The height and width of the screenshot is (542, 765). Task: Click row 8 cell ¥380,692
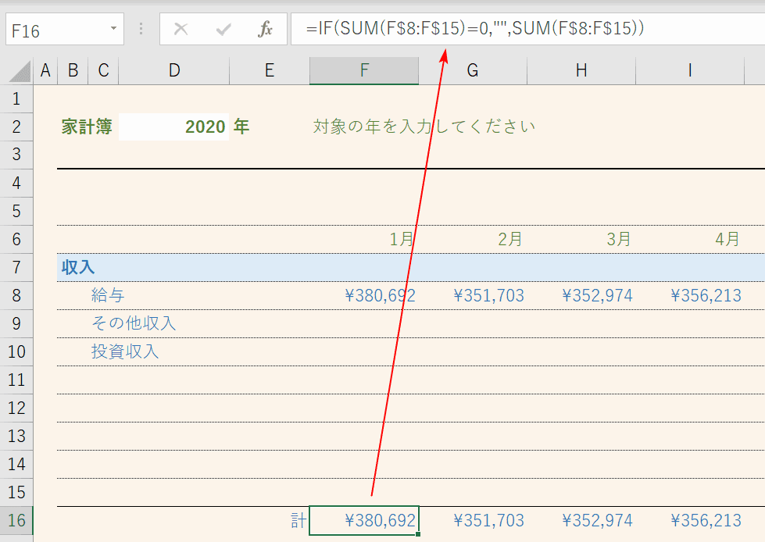point(364,296)
